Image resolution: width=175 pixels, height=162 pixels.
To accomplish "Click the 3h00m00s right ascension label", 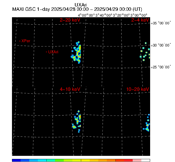I will (139, 15).
